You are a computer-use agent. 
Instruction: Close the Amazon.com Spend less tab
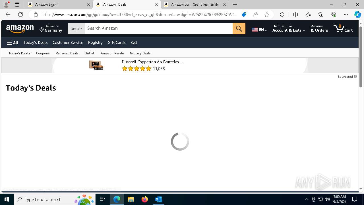pyautogui.click(x=224, y=5)
